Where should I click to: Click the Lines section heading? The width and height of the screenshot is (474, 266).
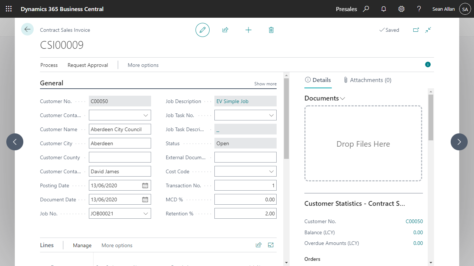(47, 245)
